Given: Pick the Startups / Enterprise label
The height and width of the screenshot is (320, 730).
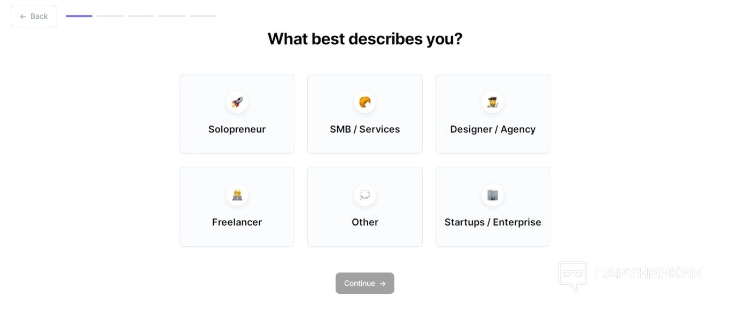Looking at the screenshot, I should pyautogui.click(x=493, y=222).
